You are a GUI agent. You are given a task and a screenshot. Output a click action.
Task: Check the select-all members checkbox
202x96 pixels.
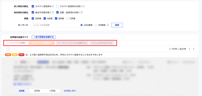coord(8,49)
